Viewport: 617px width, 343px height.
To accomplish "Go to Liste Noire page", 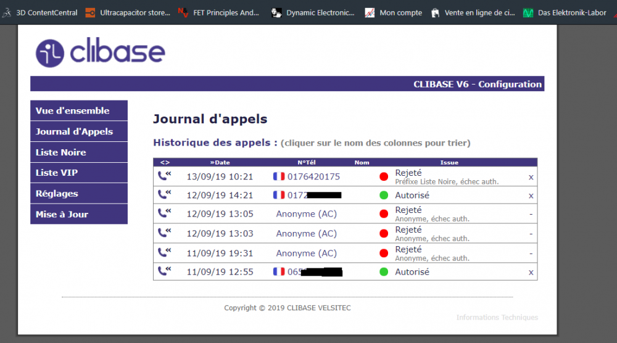I will tap(79, 152).
